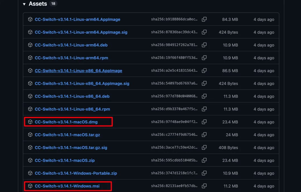Click the package icon for the Linux-x86_64.AppImage.sig

pyautogui.click(x=30, y=83)
